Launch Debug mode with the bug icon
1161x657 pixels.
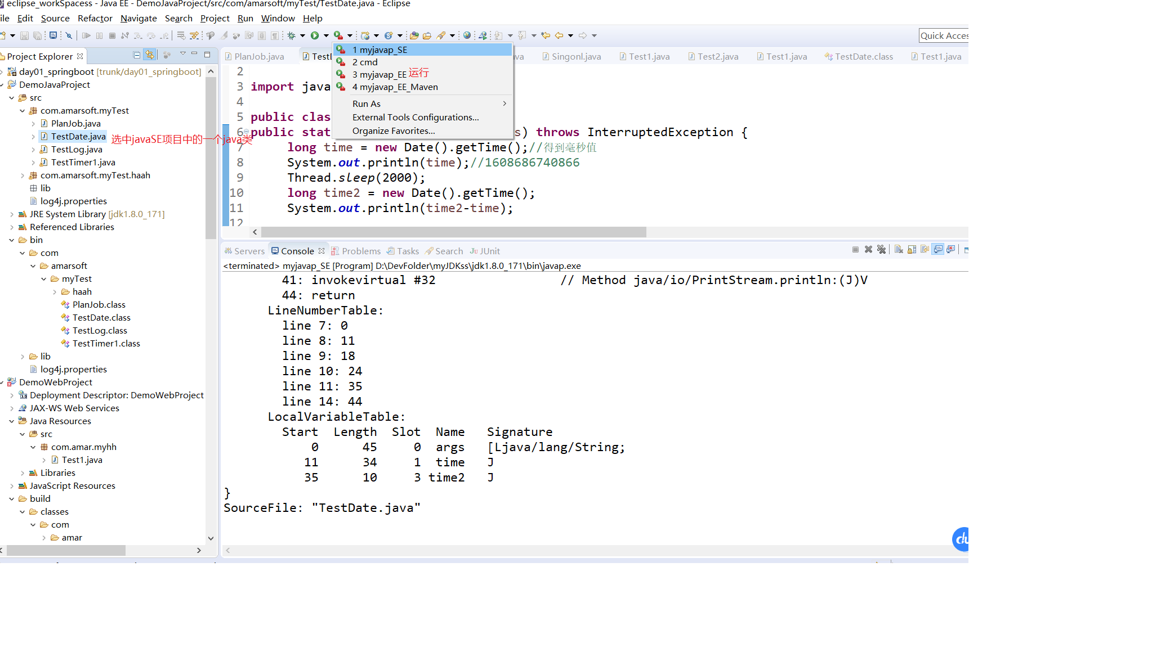point(291,35)
